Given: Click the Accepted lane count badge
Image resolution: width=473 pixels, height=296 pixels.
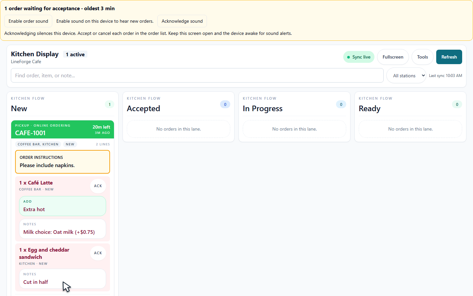Looking at the screenshot, I should click(225, 104).
